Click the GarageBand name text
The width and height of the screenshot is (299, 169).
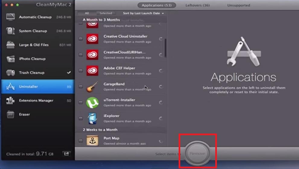114,84
